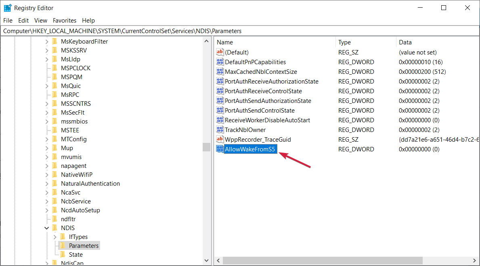Select the Parameters key in tree
480x266 pixels.
[x=84, y=245]
